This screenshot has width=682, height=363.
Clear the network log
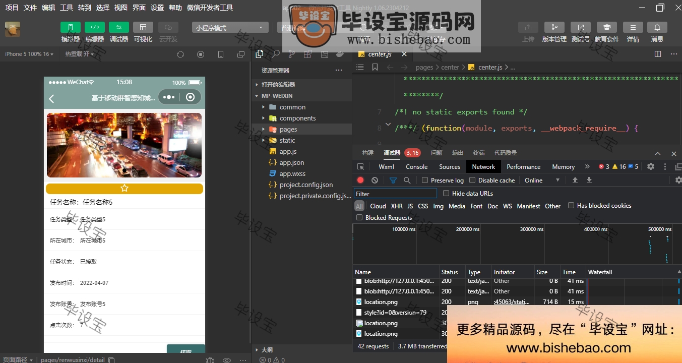tap(375, 180)
